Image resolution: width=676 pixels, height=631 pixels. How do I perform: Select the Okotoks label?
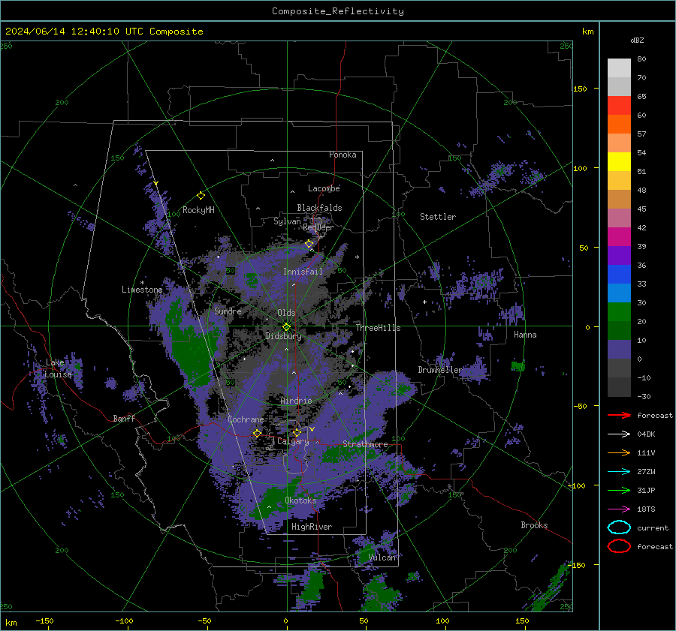pos(300,500)
